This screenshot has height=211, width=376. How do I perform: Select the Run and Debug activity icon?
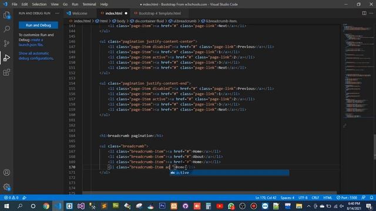[x=6, y=57]
